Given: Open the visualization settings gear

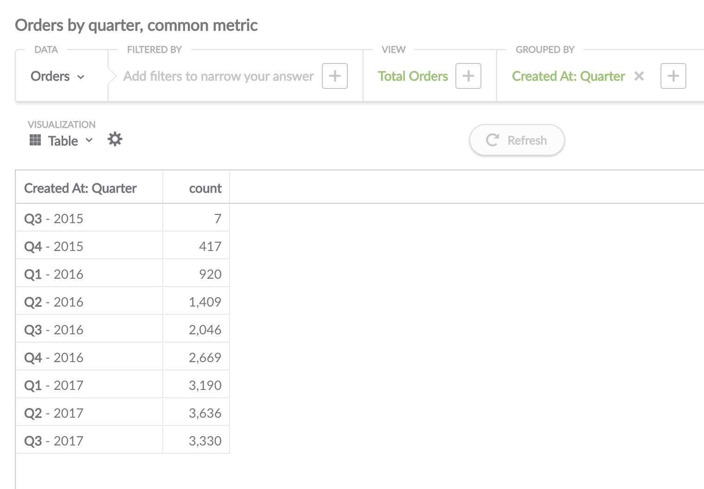Looking at the screenshot, I should pos(115,139).
